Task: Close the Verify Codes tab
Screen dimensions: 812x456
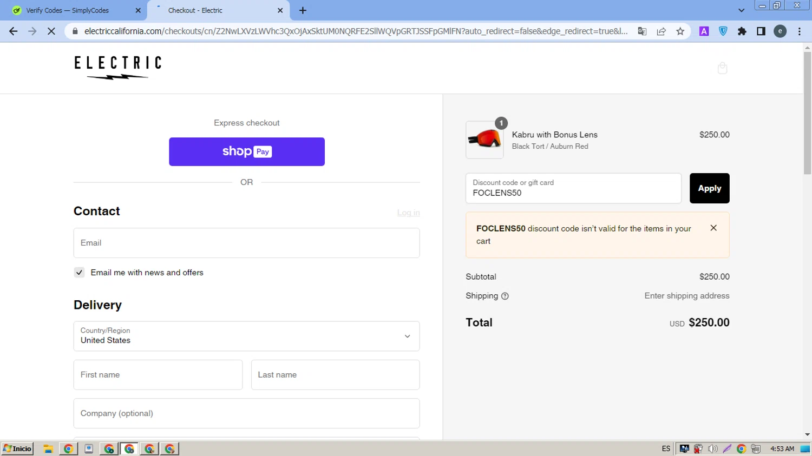Action: pyautogui.click(x=137, y=10)
